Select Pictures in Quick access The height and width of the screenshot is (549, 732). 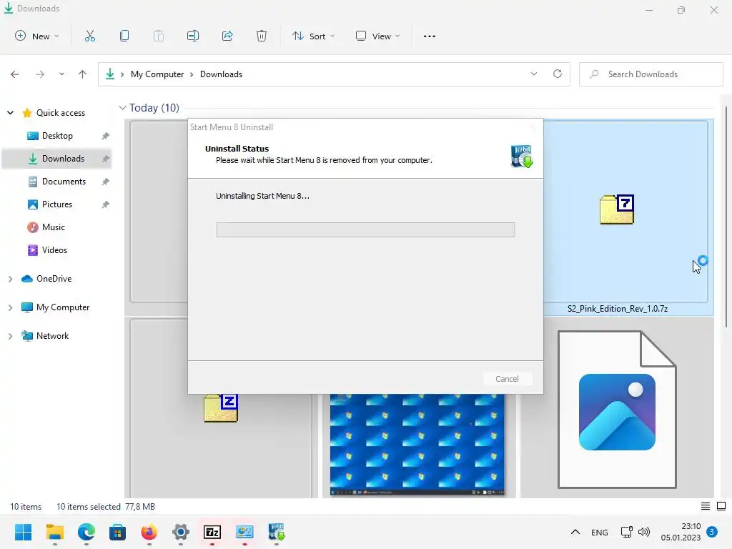pyautogui.click(x=57, y=204)
